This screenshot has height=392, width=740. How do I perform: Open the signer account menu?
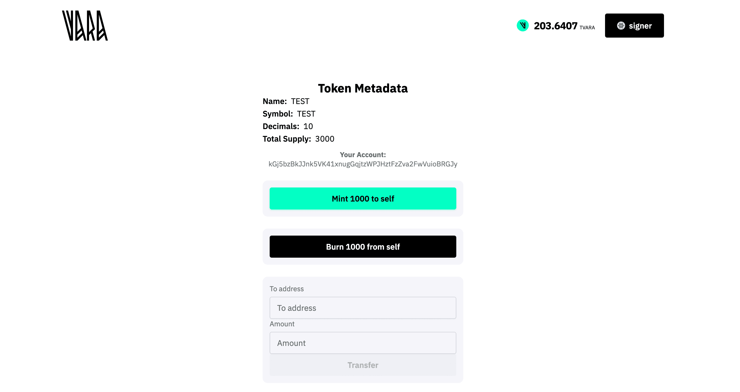[x=634, y=26]
